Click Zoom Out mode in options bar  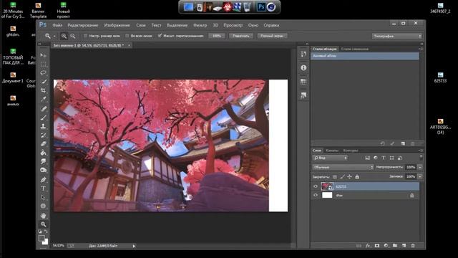(x=73, y=36)
